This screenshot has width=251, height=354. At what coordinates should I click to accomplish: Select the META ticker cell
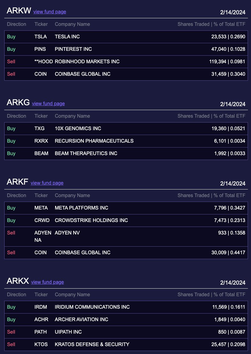coord(41,208)
